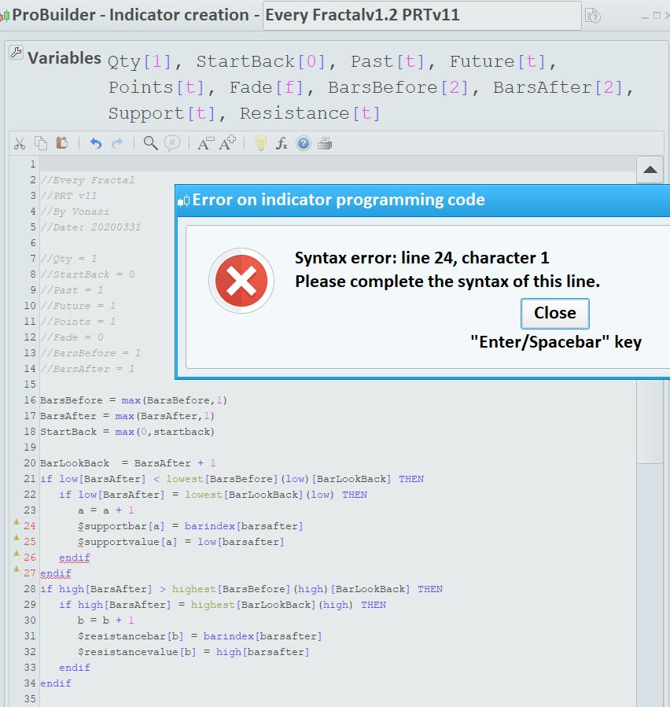The height and width of the screenshot is (707, 670).
Task: Click the Redo arrow icon
Action: tap(117, 143)
